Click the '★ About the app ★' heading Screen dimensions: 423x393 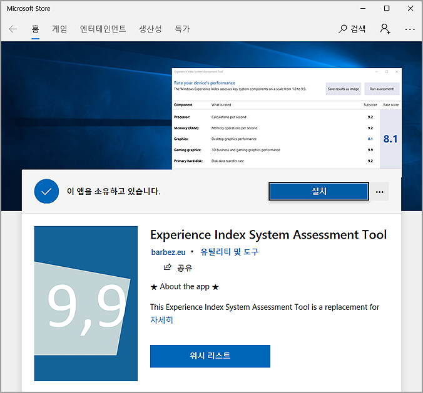click(x=185, y=287)
